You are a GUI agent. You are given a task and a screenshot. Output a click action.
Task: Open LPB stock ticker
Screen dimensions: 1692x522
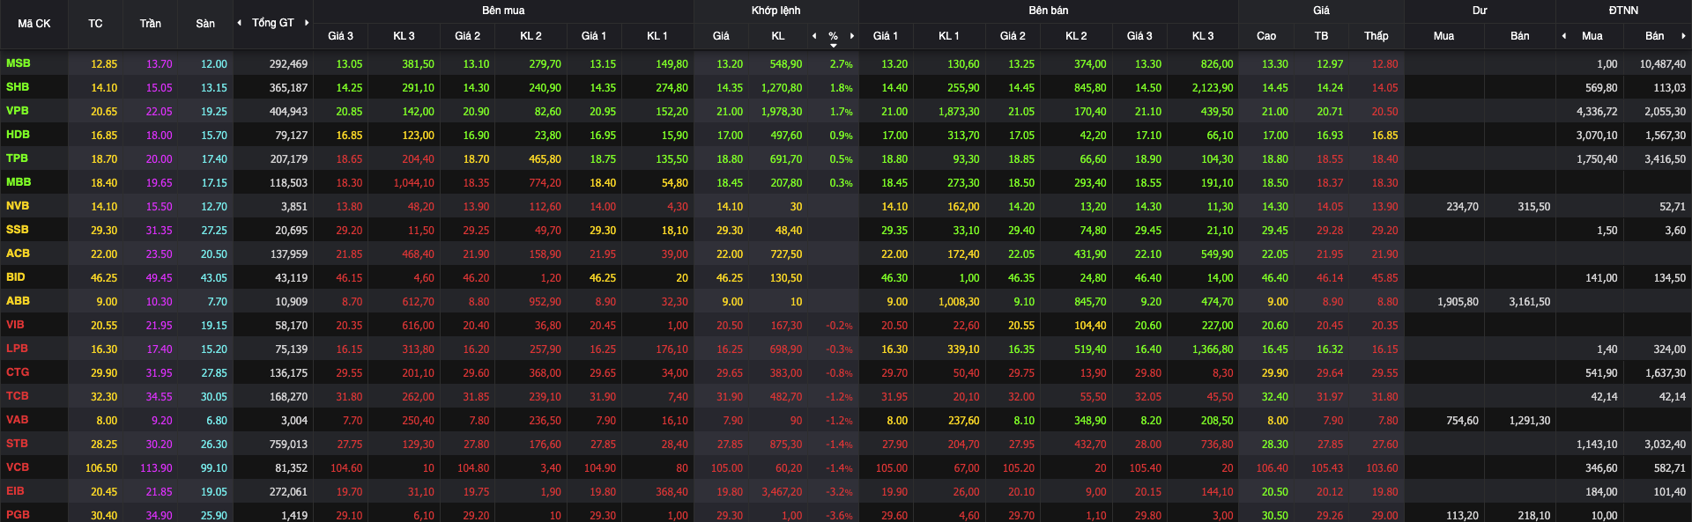pyautogui.click(x=17, y=349)
